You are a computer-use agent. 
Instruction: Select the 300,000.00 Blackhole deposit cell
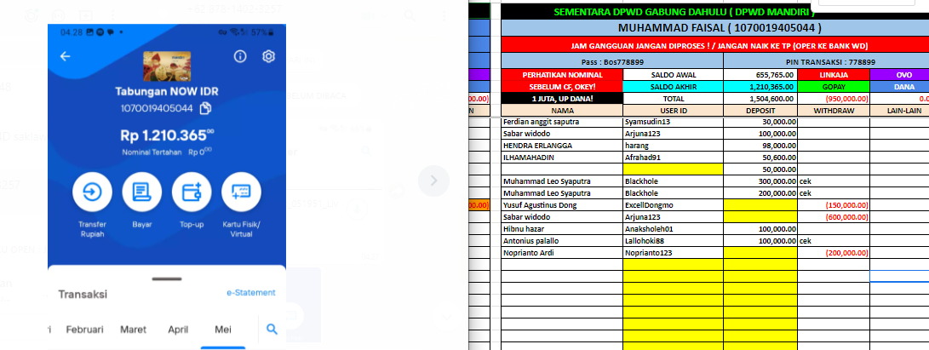tap(760, 181)
